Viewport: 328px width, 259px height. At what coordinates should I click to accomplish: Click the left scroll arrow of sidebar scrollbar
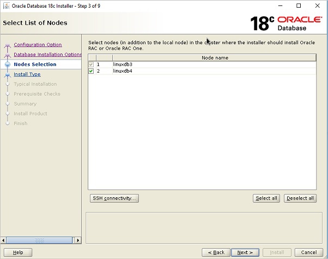(x=3, y=240)
